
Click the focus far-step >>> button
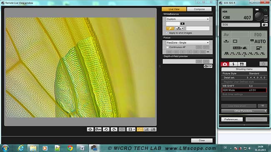point(202,52)
